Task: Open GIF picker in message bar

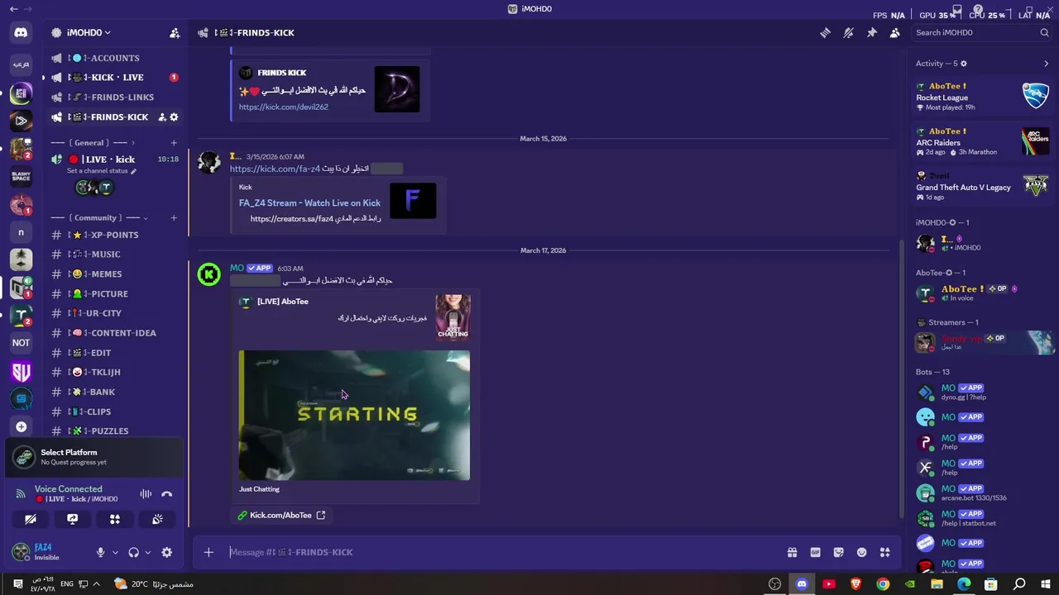Action: (x=815, y=552)
